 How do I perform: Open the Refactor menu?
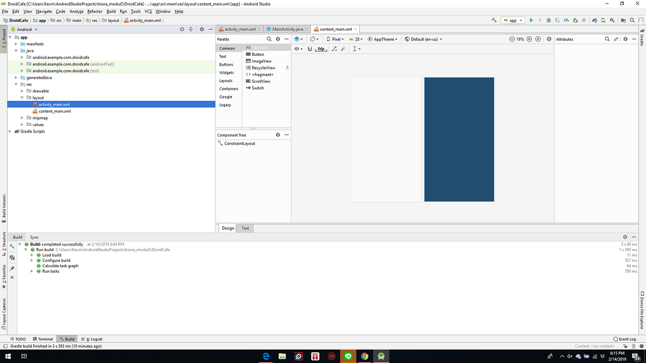point(94,11)
